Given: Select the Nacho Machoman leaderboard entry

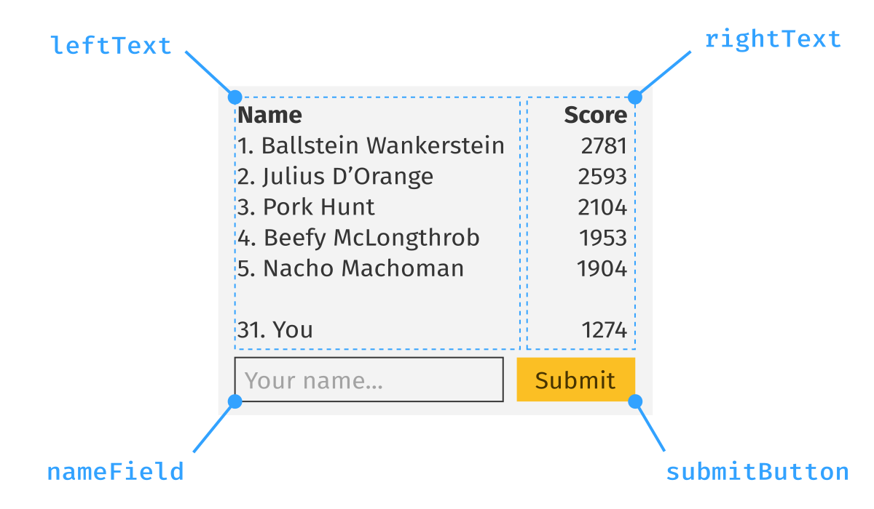Looking at the screenshot, I should [x=351, y=268].
